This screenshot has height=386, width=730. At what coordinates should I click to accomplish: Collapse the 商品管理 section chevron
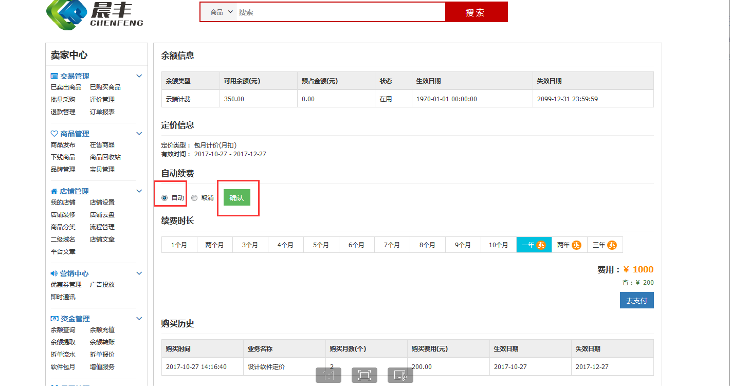[139, 134]
